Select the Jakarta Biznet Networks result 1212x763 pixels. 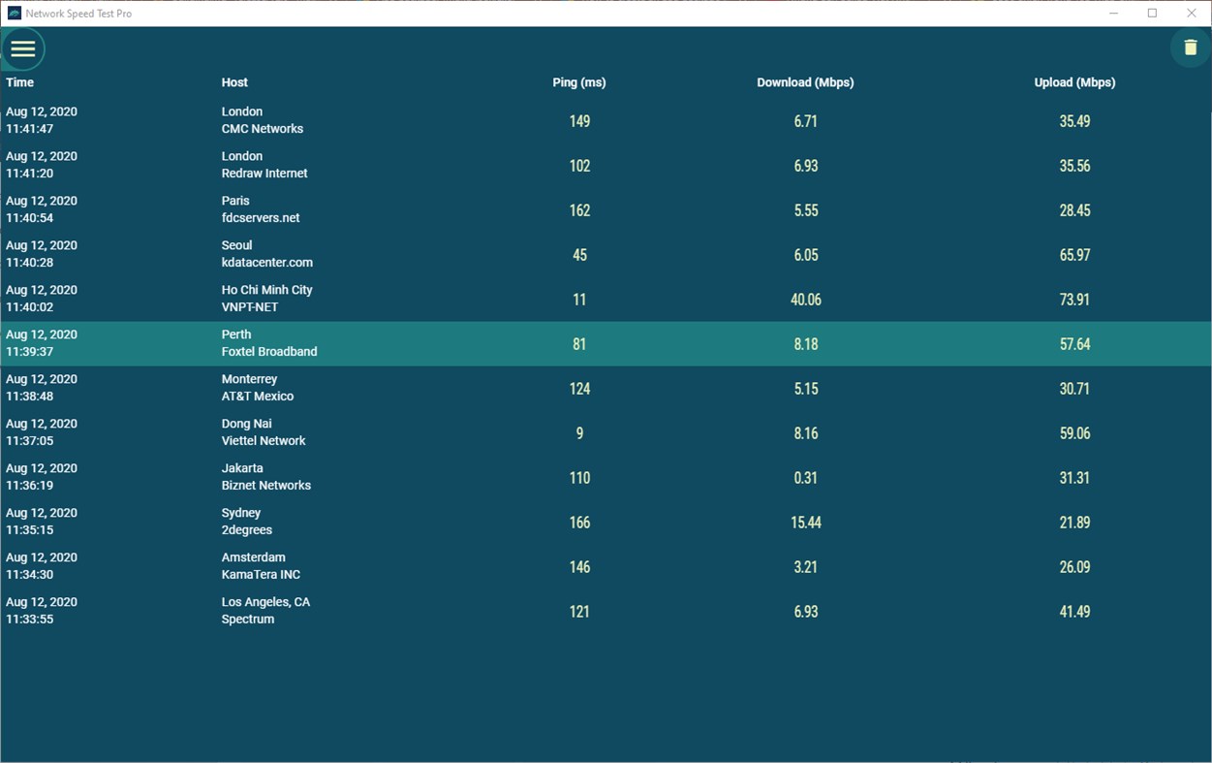tap(581, 477)
